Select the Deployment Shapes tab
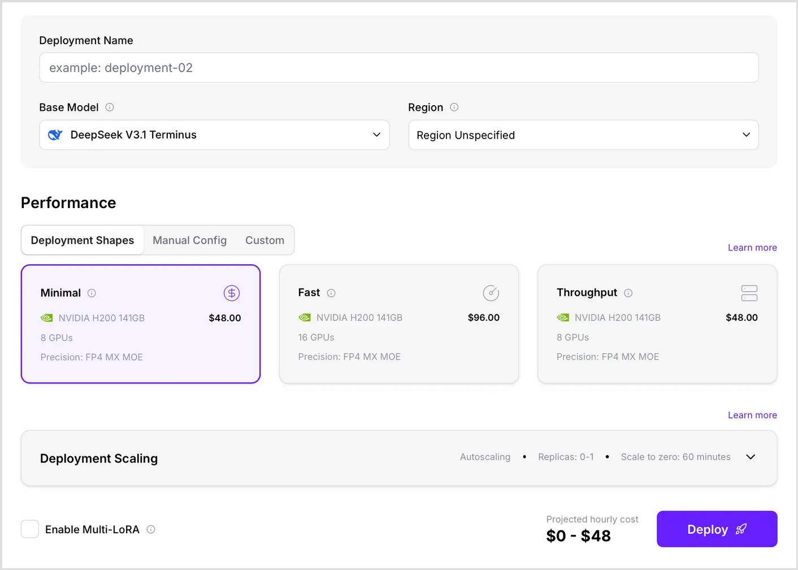798x570 pixels. (83, 240)
